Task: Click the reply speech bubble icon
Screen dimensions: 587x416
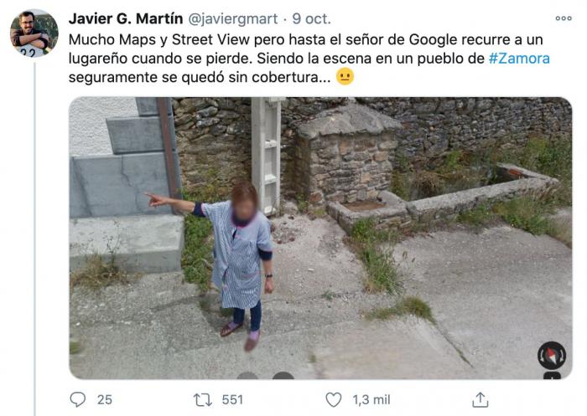Action: pyautogui.click(x=78, y=399)
